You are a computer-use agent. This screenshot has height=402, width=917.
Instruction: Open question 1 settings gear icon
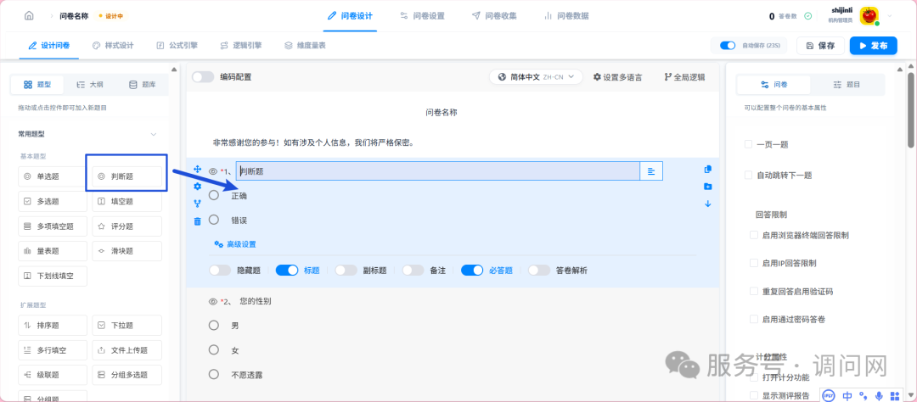coord(197,187)
